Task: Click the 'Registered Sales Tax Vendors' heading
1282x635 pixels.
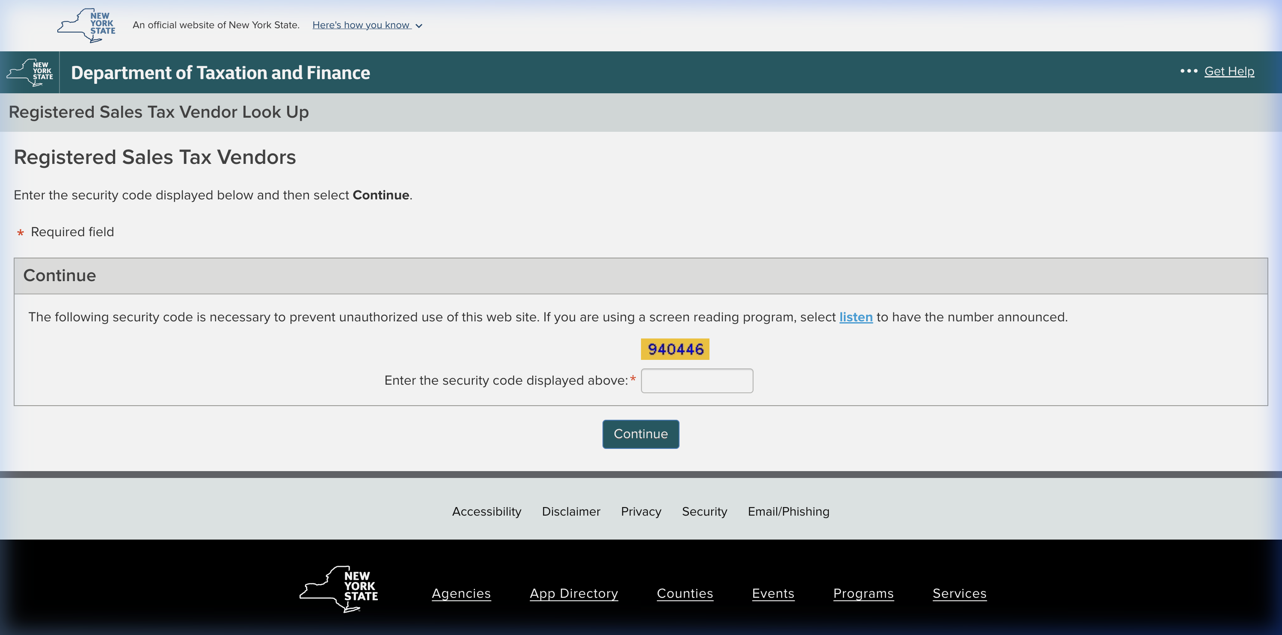Action: pos(155,157)
